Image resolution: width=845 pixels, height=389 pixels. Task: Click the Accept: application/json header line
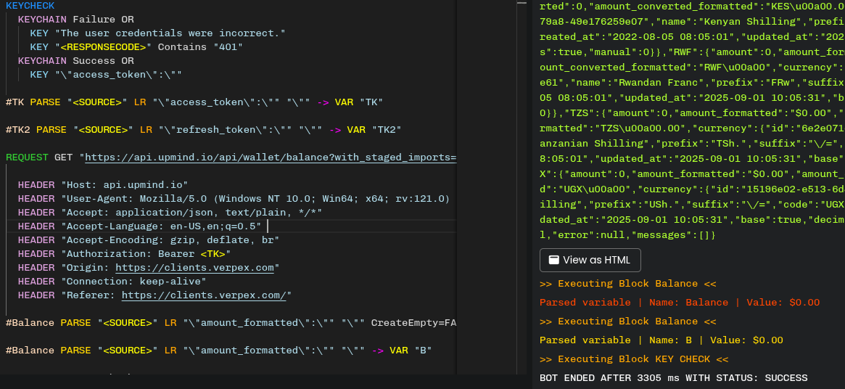point(170,213)
